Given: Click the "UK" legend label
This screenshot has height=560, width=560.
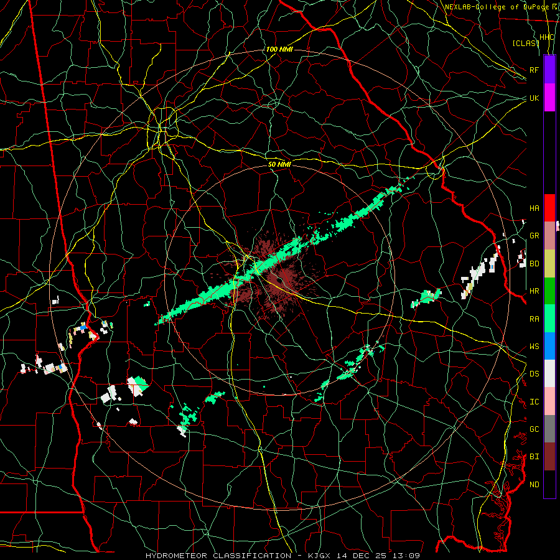Looking at the screenshot, I should [x=534, y=98].
